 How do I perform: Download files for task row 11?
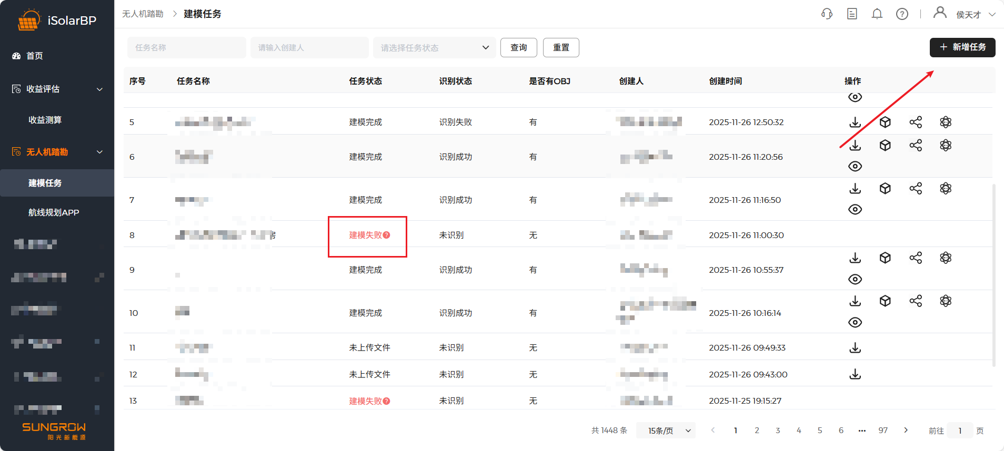pyautogui.click(x=855, y=348)
